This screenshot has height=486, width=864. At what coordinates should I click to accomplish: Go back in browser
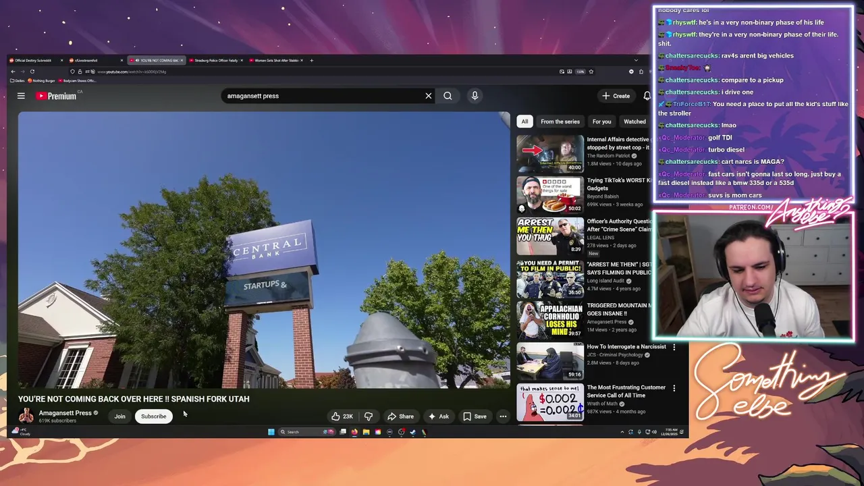13,72
